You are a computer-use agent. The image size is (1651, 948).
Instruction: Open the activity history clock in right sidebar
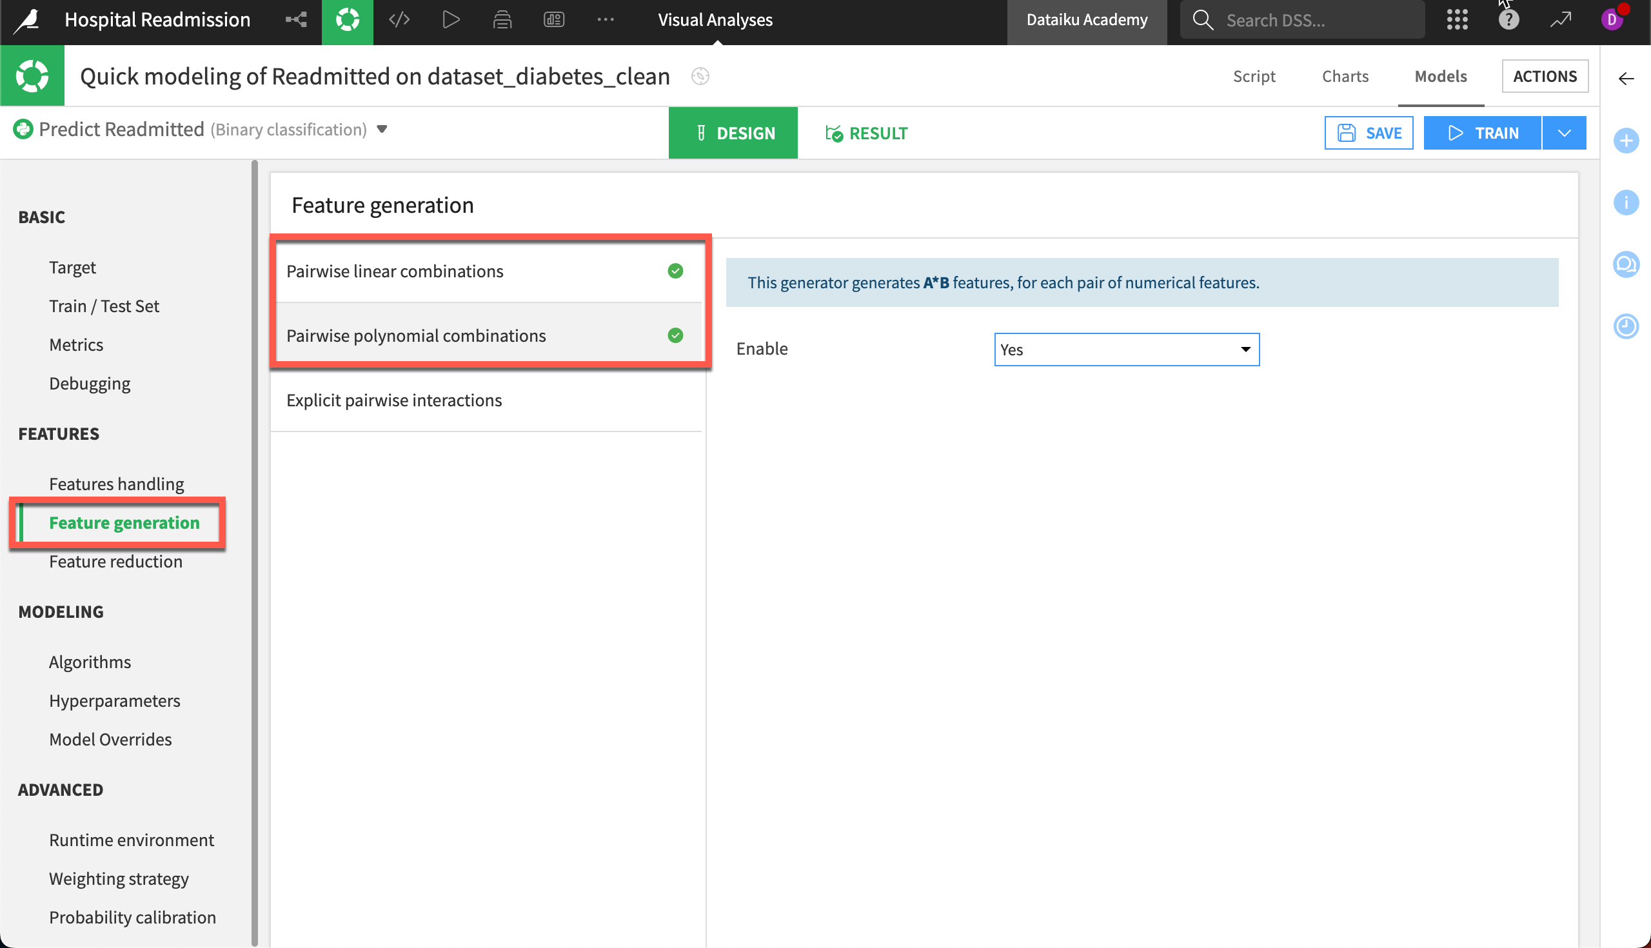(x=1626, y=326)
